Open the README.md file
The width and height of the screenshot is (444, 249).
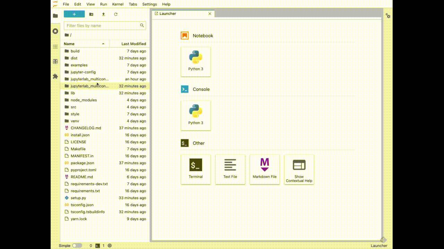[x=81, y=177]
